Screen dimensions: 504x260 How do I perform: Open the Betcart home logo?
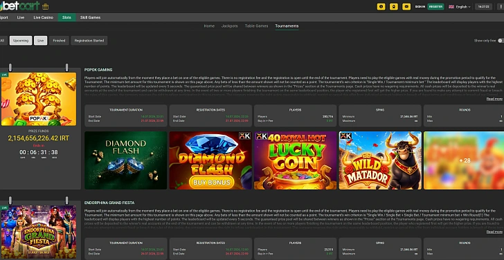click(x=20, y=6)
